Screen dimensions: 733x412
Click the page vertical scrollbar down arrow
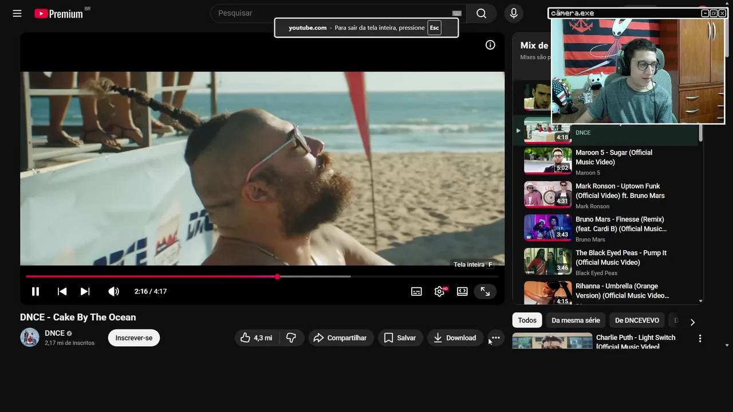[x=727, y=345]
